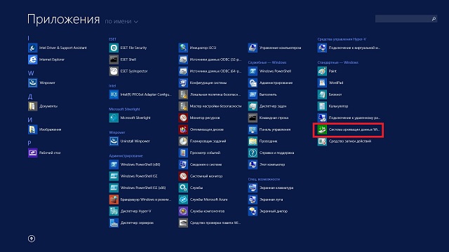This screenshot has width=449, height=252.
Task: Click the apps search field
Action: coord(406,19)
